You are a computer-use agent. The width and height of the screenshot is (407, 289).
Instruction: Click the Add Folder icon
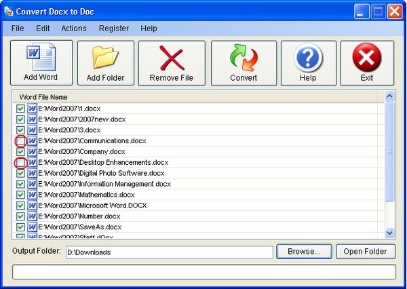[x=105, y=57]
